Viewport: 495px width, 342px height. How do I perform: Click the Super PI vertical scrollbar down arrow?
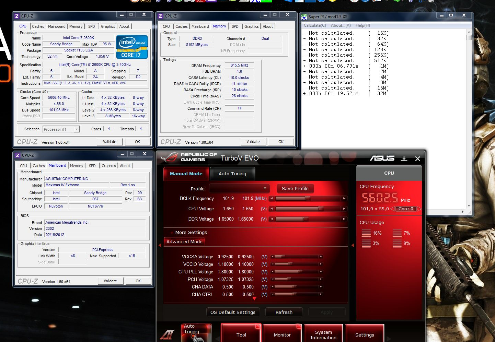[469, 206]
